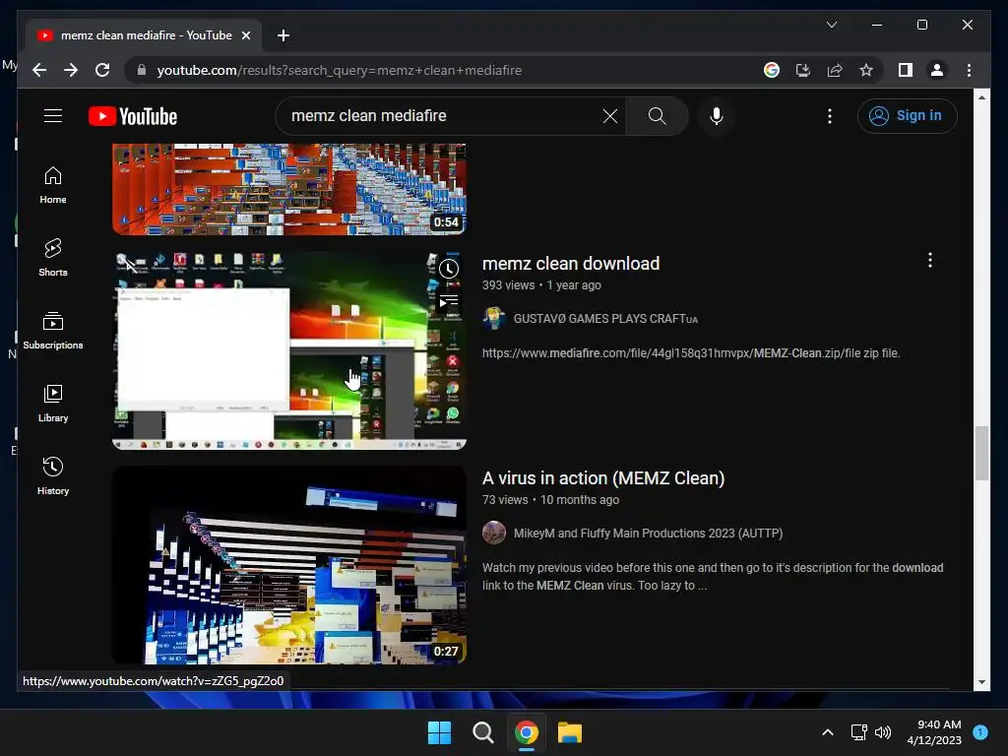Image resolution: width=1008 pixels, height=756 pixels.
Task: Click the scrollbar down arrow
Action: click(981, 682)
